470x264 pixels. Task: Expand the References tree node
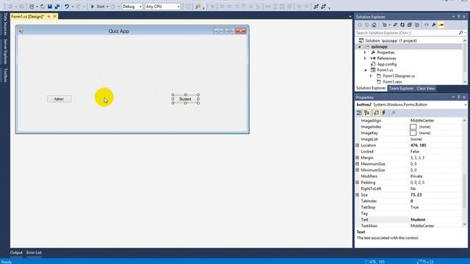pyautogui.click(x=365, y=59)
